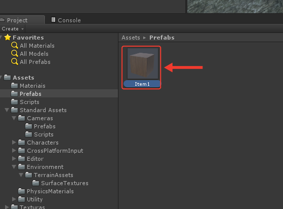The width and height of the screenshot is (283, 209).
Task: Click the Characters folder icon
Action: [21, 142]
